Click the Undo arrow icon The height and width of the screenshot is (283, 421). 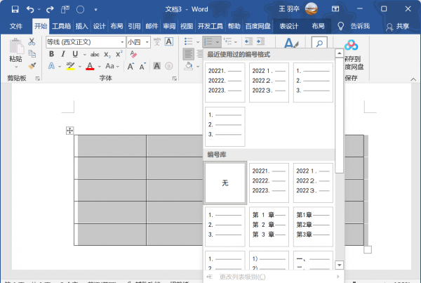tap(31, 9)
